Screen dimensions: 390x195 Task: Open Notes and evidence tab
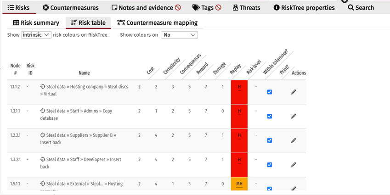pyautogui.click(x=146, y=8)
